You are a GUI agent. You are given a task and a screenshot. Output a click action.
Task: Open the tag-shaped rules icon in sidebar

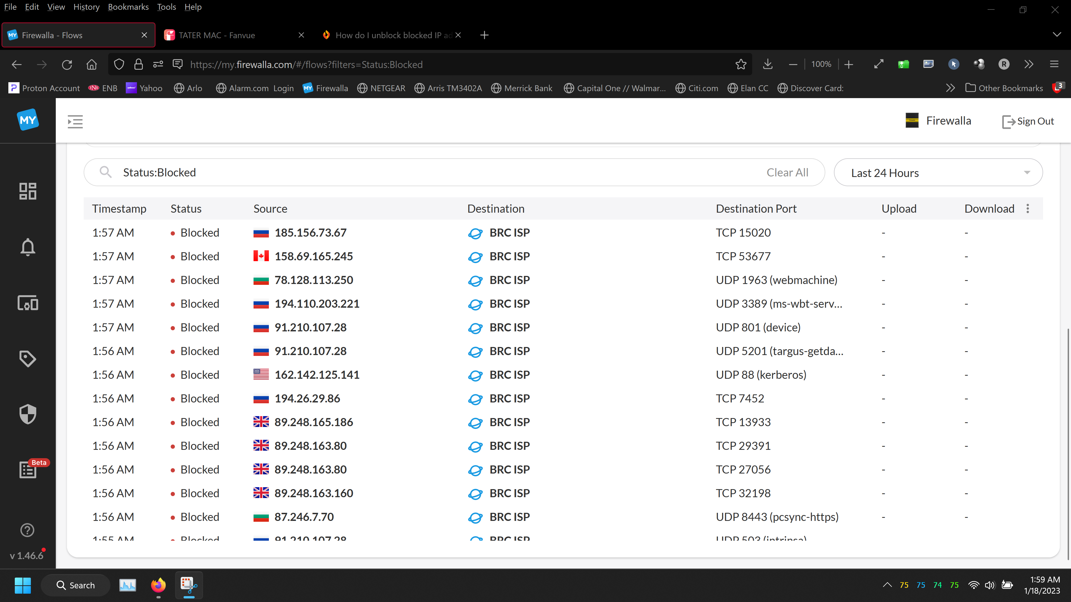pos(28,358)
